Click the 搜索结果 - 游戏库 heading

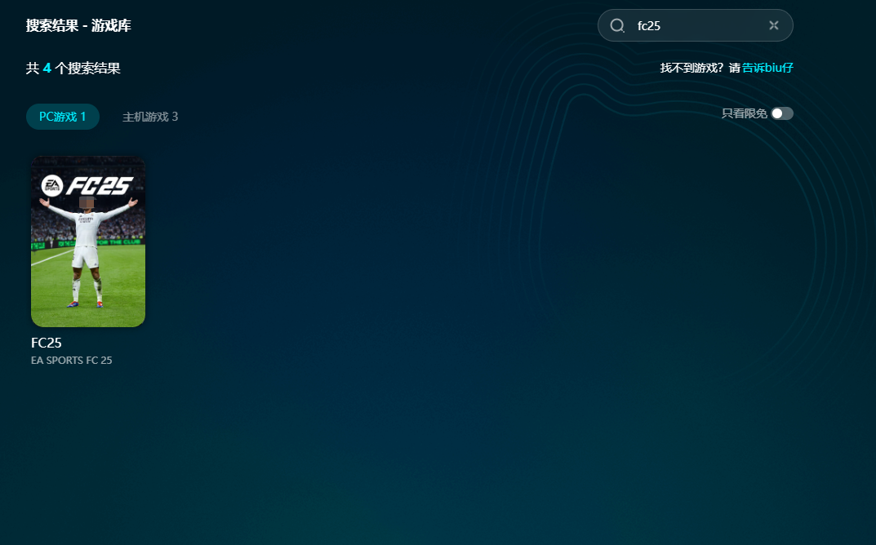[x=78, y=25]
